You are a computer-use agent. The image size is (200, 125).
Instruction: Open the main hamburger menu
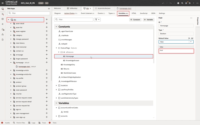tap(3, 3)
